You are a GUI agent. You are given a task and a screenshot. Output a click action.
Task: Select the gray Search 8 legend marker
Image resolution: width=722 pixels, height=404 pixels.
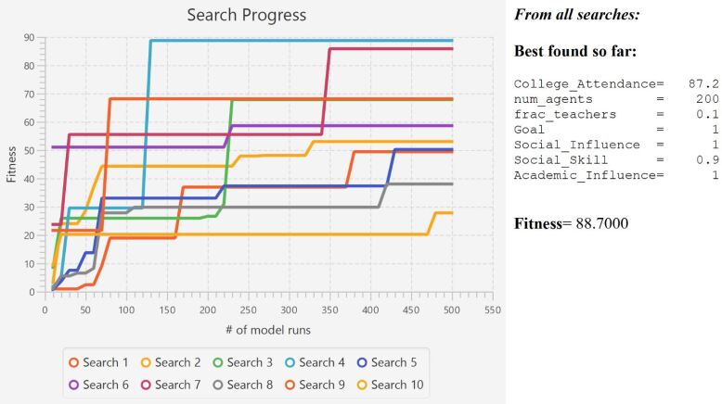pyautogui.click(x=217, y=385)
